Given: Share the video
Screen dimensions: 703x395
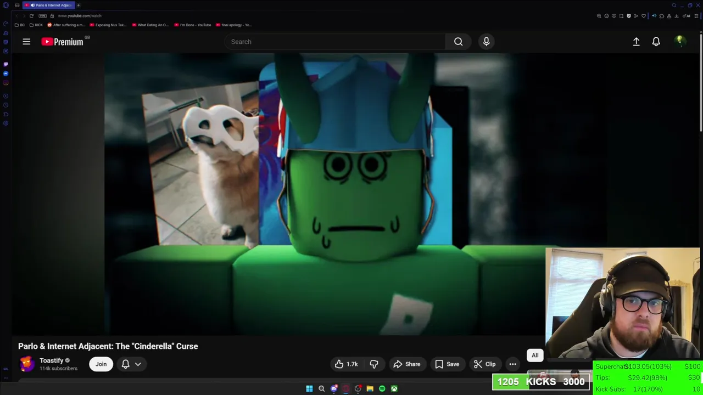Looking at the screenshot, I should (x=407, y=364).
